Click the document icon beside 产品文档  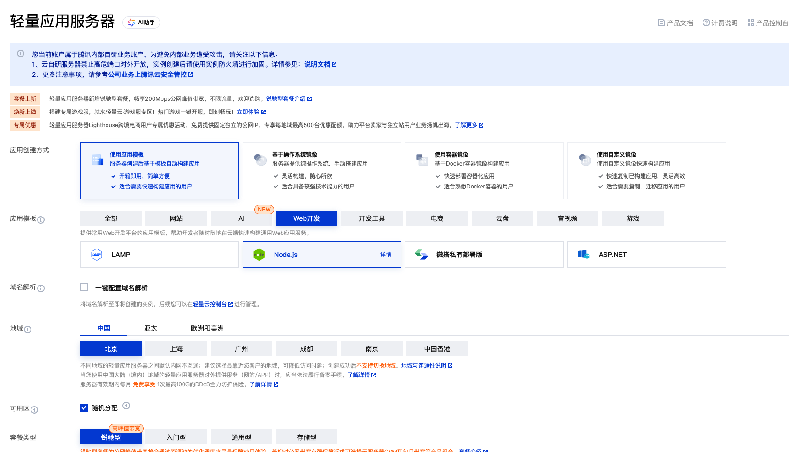pos(662,23)
